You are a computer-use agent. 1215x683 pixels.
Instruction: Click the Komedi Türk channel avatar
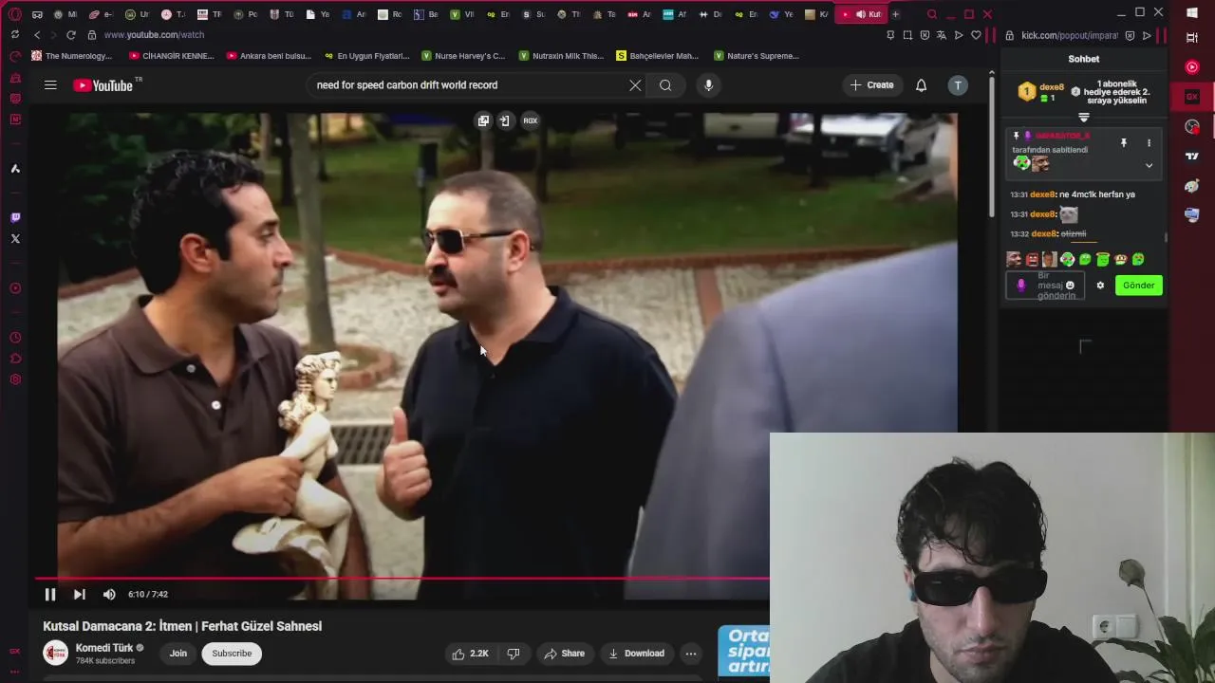pyautogui.click(x=56, y=653)
